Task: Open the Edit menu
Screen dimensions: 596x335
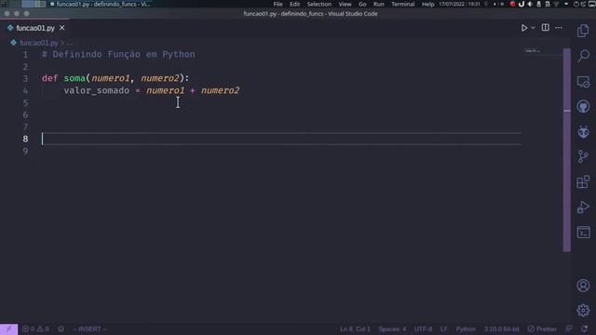Action: point(294,4)
